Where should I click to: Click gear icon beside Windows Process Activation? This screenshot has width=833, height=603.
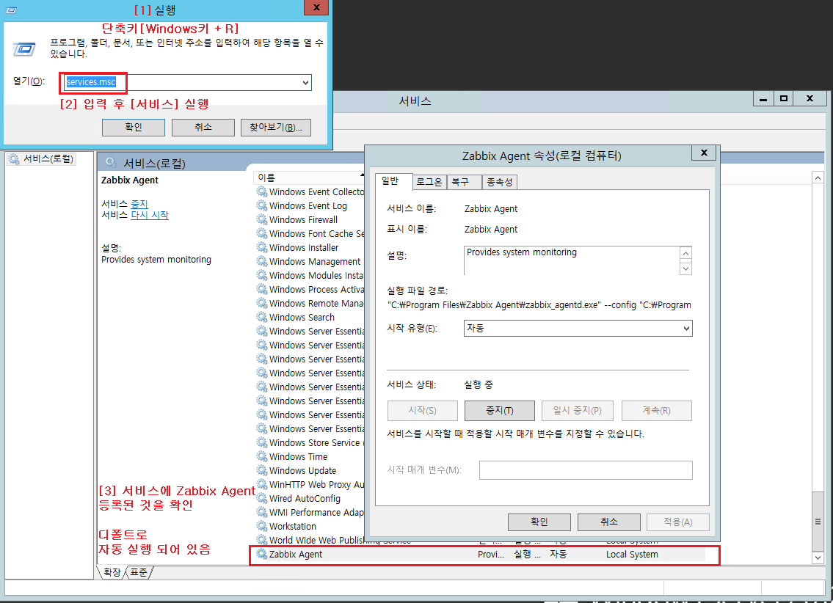[x=262, y=289]
